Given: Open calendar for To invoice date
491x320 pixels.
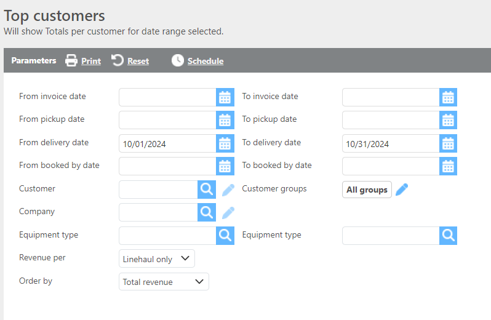Looking at the screenshot, I should (448, 97).
